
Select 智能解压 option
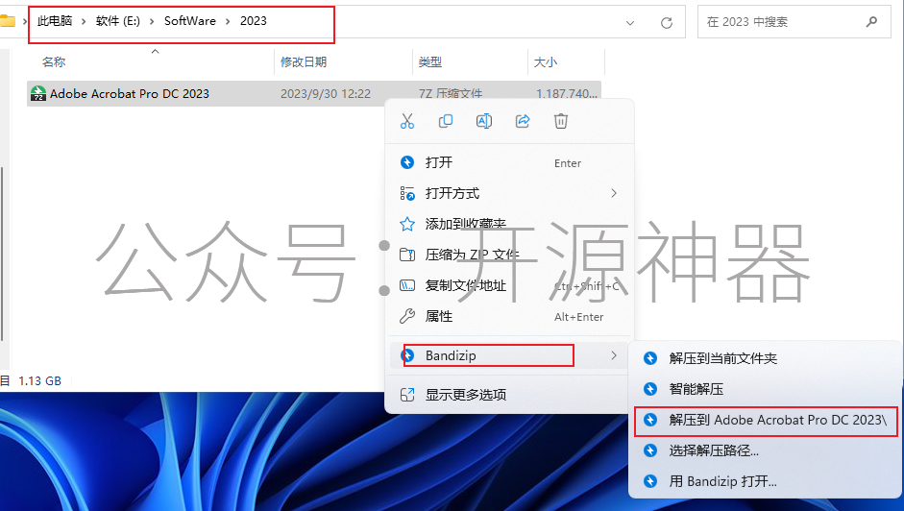pyautogui.click(x=766, y=389)
